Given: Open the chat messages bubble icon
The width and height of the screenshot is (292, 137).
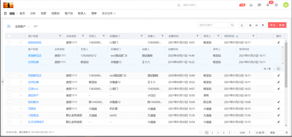Looking at the screenshot, I should coord(259,5).
